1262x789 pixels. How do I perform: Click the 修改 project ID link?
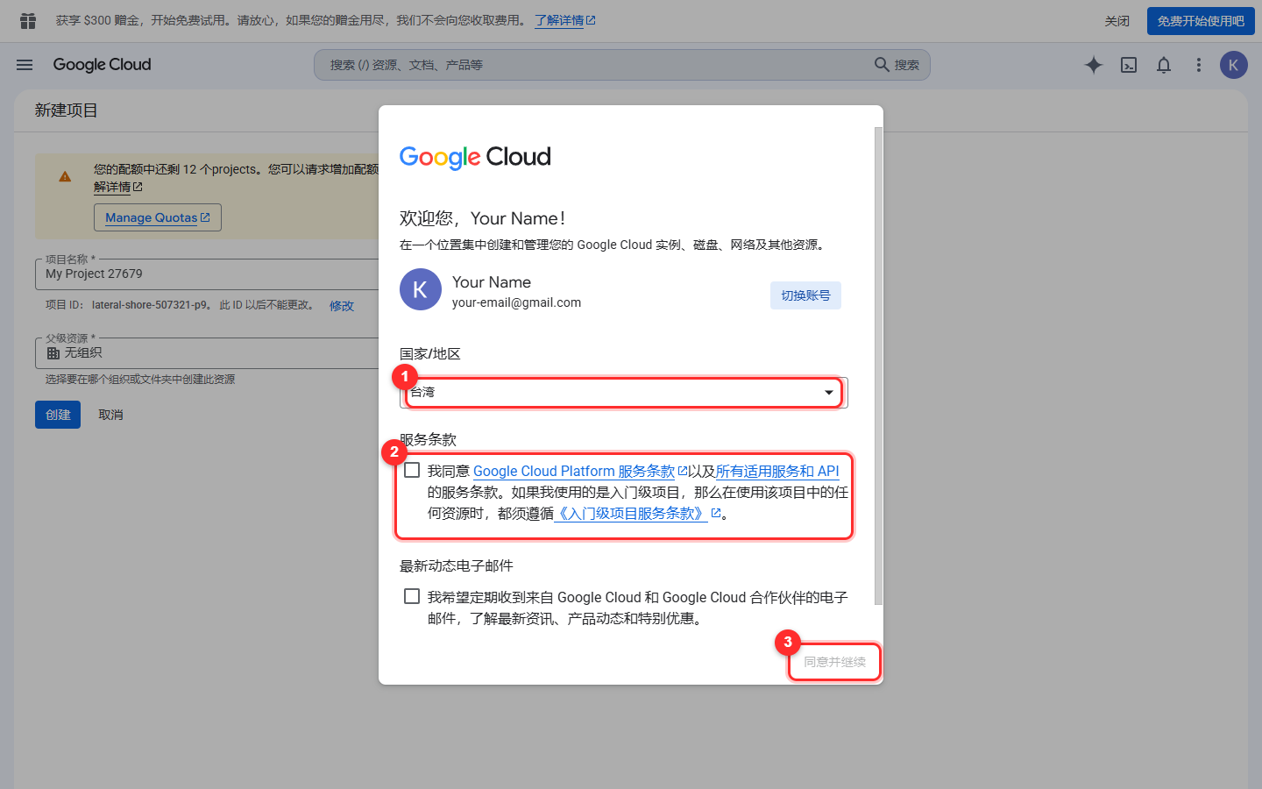[342, 306]
